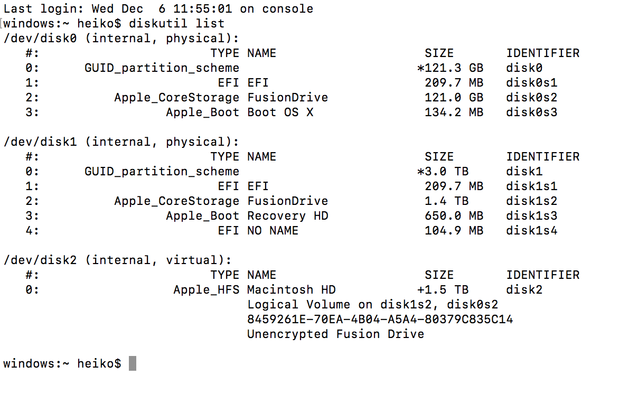Click the 650.0 MB size value
Screen dimensions: 619x394
454,216
